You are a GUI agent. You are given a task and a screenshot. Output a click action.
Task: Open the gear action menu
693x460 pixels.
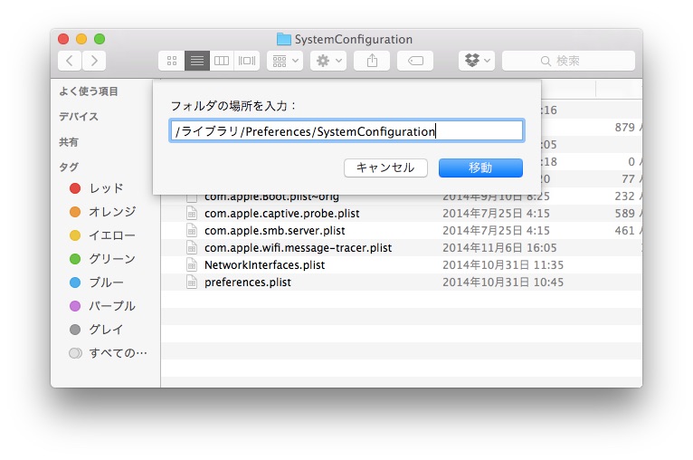coord(328,61)
